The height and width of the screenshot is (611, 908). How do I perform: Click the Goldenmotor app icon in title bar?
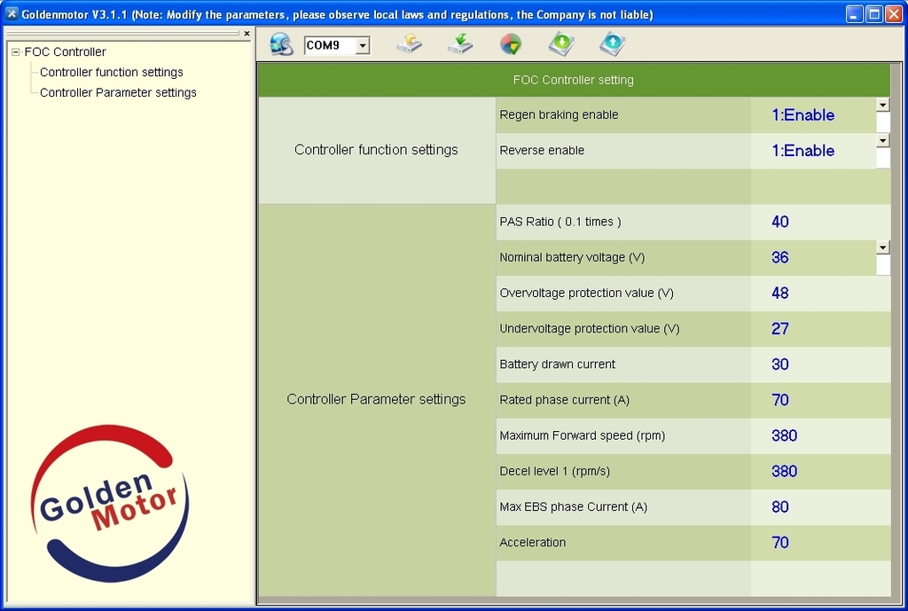pos(12,14)
